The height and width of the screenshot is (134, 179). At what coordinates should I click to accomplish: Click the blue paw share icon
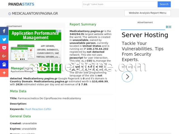(4, 64)
